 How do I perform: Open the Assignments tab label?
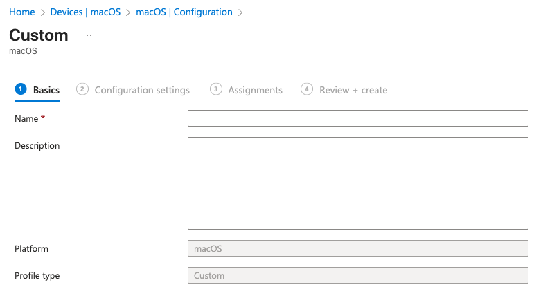coord(255,90)
